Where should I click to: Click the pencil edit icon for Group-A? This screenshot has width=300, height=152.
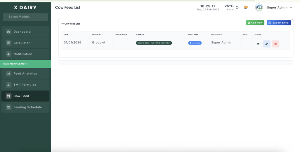tap(267, 44)
